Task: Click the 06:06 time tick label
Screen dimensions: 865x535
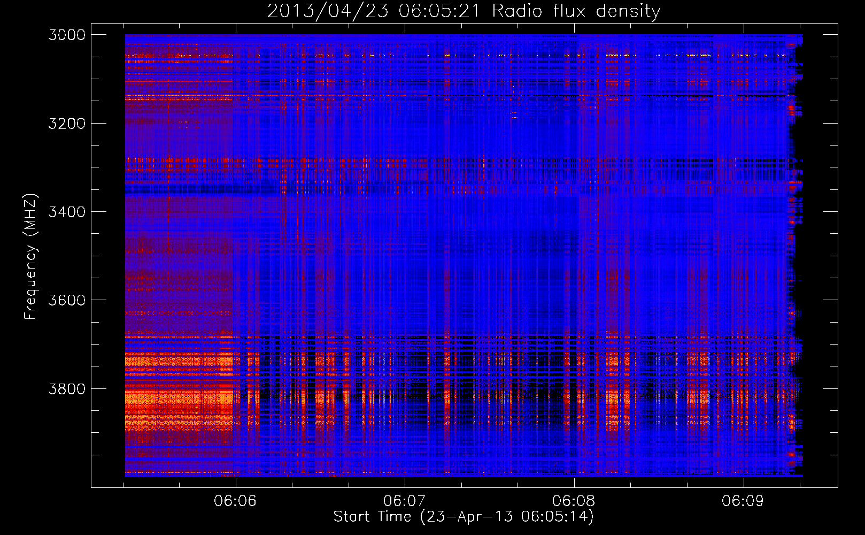Action: [235, 501]
